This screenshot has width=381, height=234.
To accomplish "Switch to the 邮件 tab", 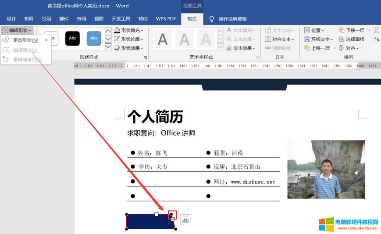I will coord(64,19).
